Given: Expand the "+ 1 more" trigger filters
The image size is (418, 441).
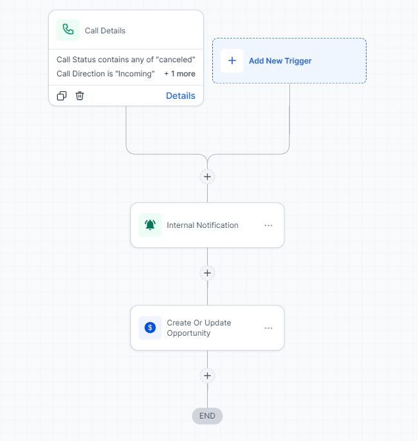Looking at the screenshot, I should pos(179,74).
